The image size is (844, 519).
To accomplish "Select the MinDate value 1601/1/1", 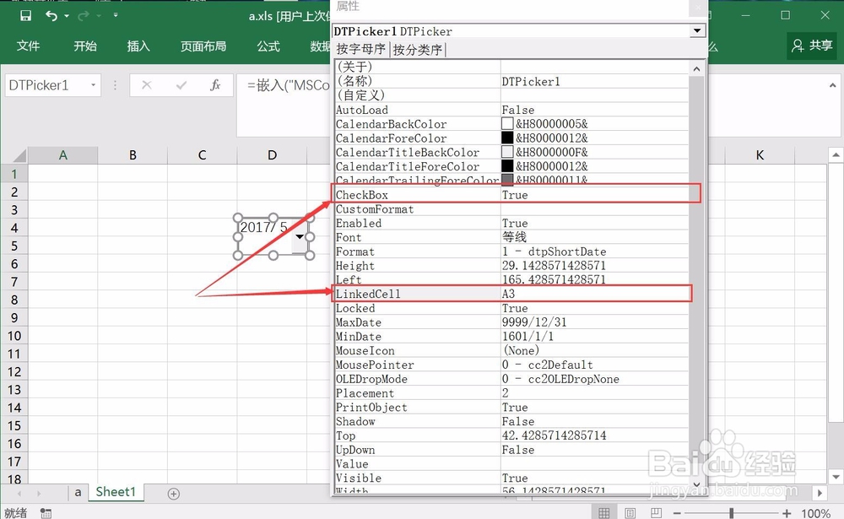I will 527,337.
